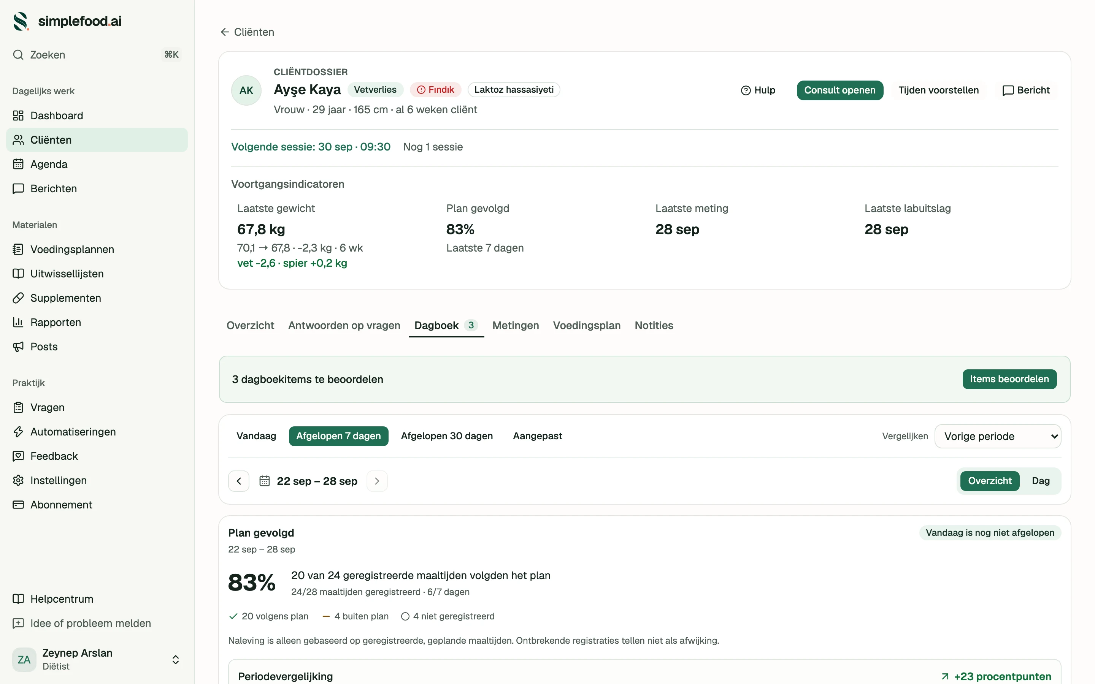Viewport: 1095px width, 684px height.
Task: Click the Abonnement credit card icon
Action: click(18, 505)
